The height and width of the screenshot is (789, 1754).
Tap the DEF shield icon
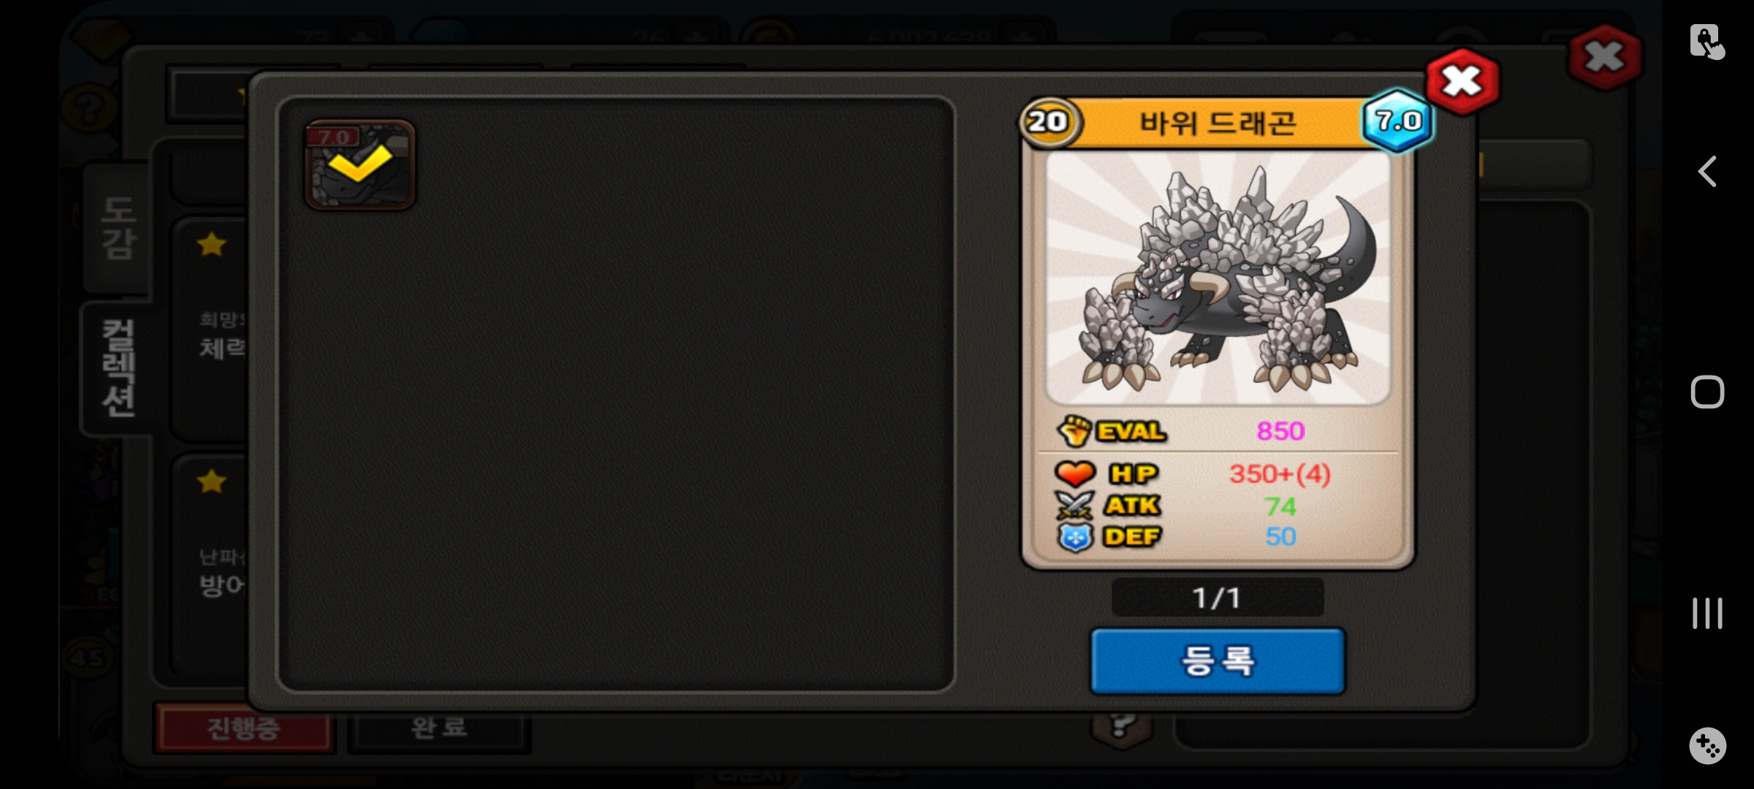tap(1075, 538)
